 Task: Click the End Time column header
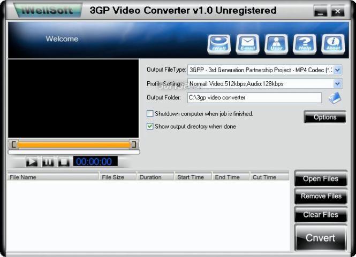(231, 177)
